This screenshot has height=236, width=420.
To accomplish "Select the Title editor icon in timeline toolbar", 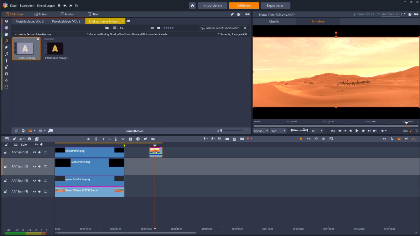I will click(x=103, y=139).
